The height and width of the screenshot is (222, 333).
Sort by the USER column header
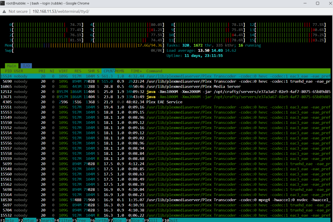pyautogui.click(x=18, y=71)
